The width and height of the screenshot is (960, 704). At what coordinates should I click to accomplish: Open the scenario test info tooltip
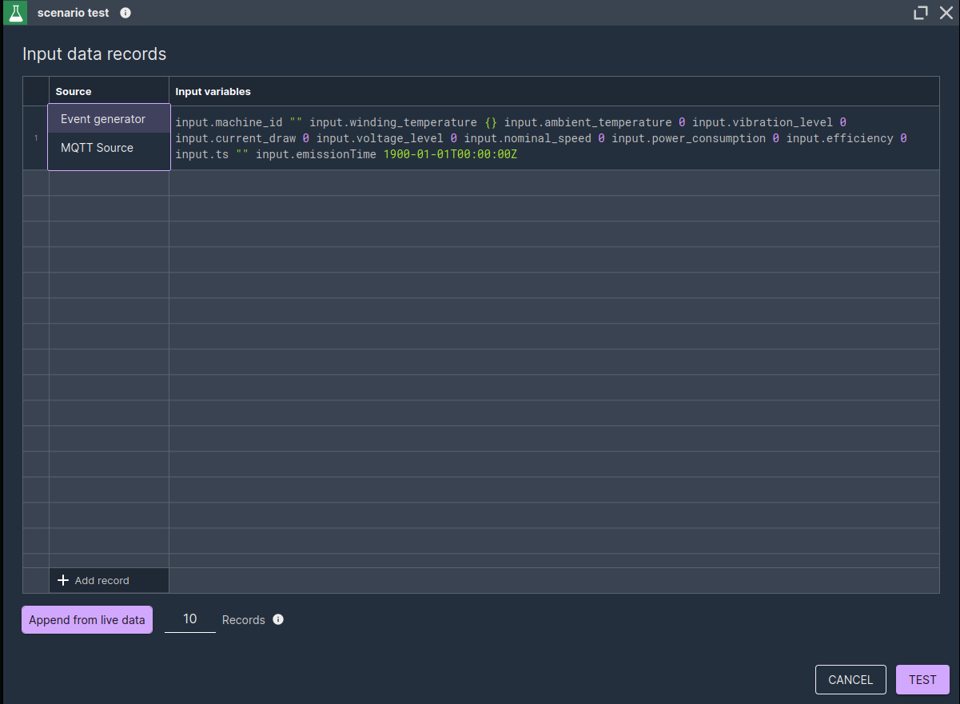pyautogui.click(x=125, y=13)
